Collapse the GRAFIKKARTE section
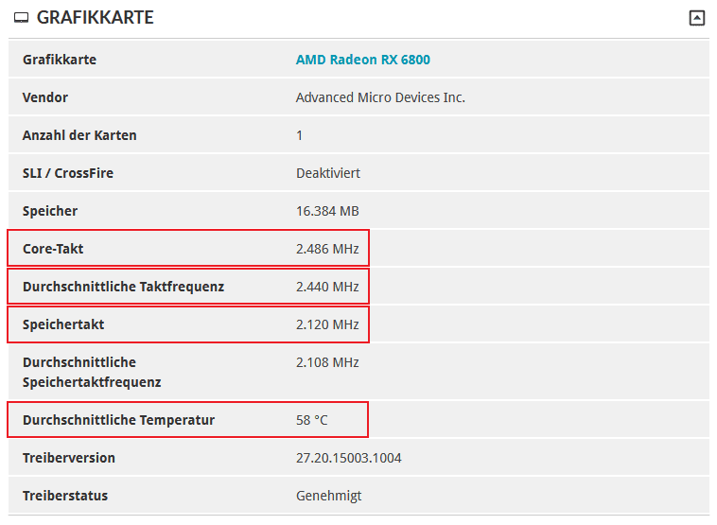Image resolution: width=717 pixels, height=525 pixels. [x=696, y=18]
